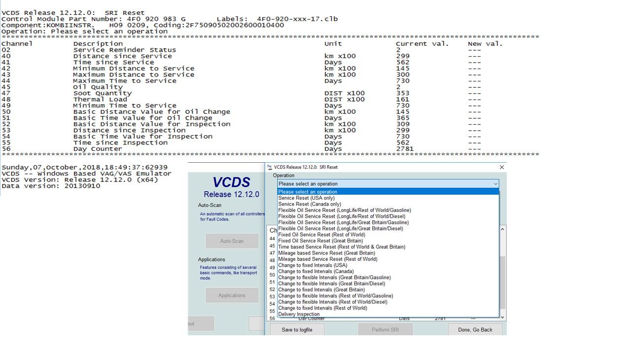Select Please select an operation entry
The height and width of the screenshot is (355, 631).
tap(388, 192)
